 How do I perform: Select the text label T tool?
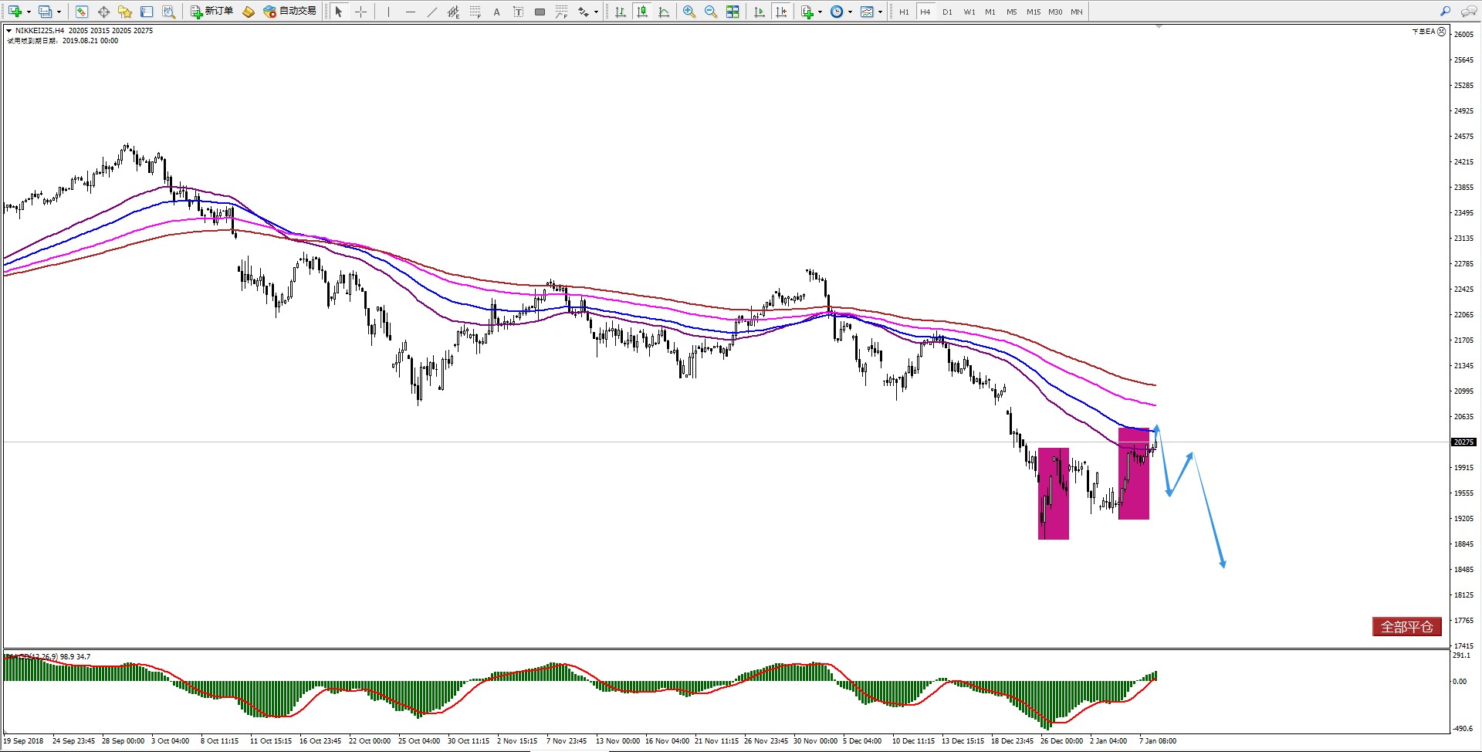tap(518, 12)
